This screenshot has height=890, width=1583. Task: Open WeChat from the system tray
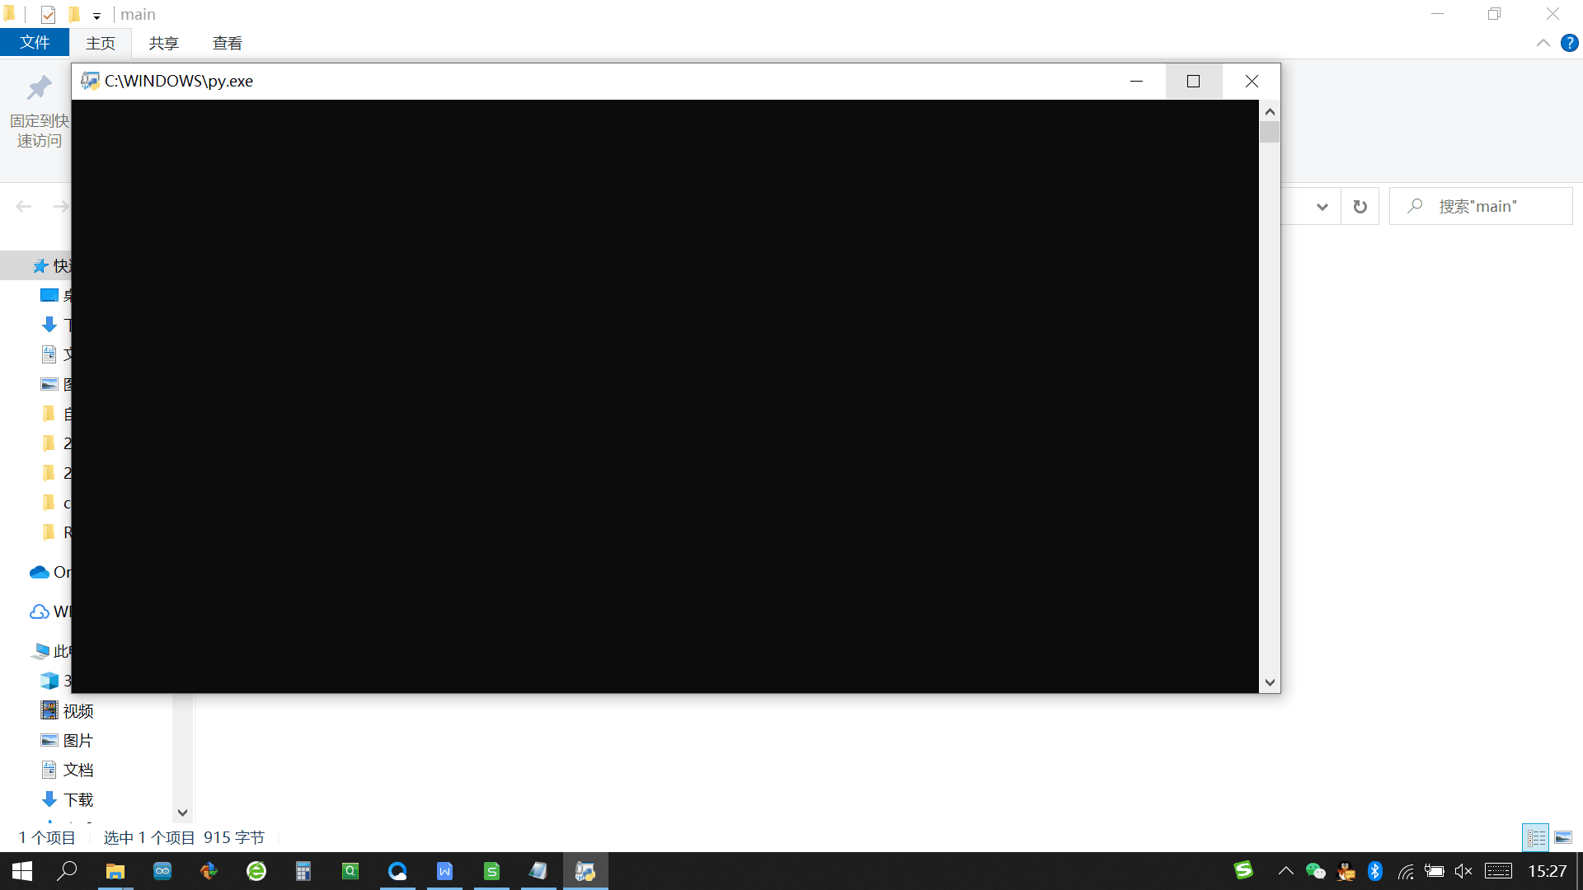pos(1315,871)
